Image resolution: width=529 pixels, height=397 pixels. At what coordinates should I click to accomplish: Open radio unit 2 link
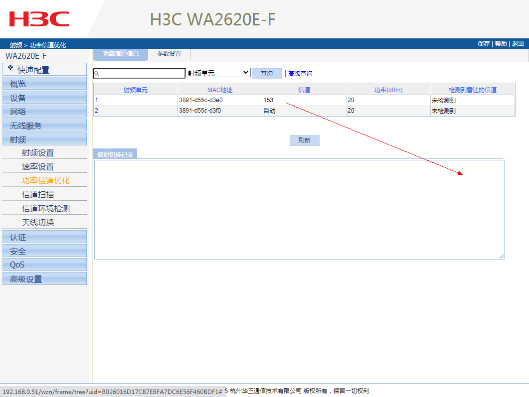click(97, 111)
